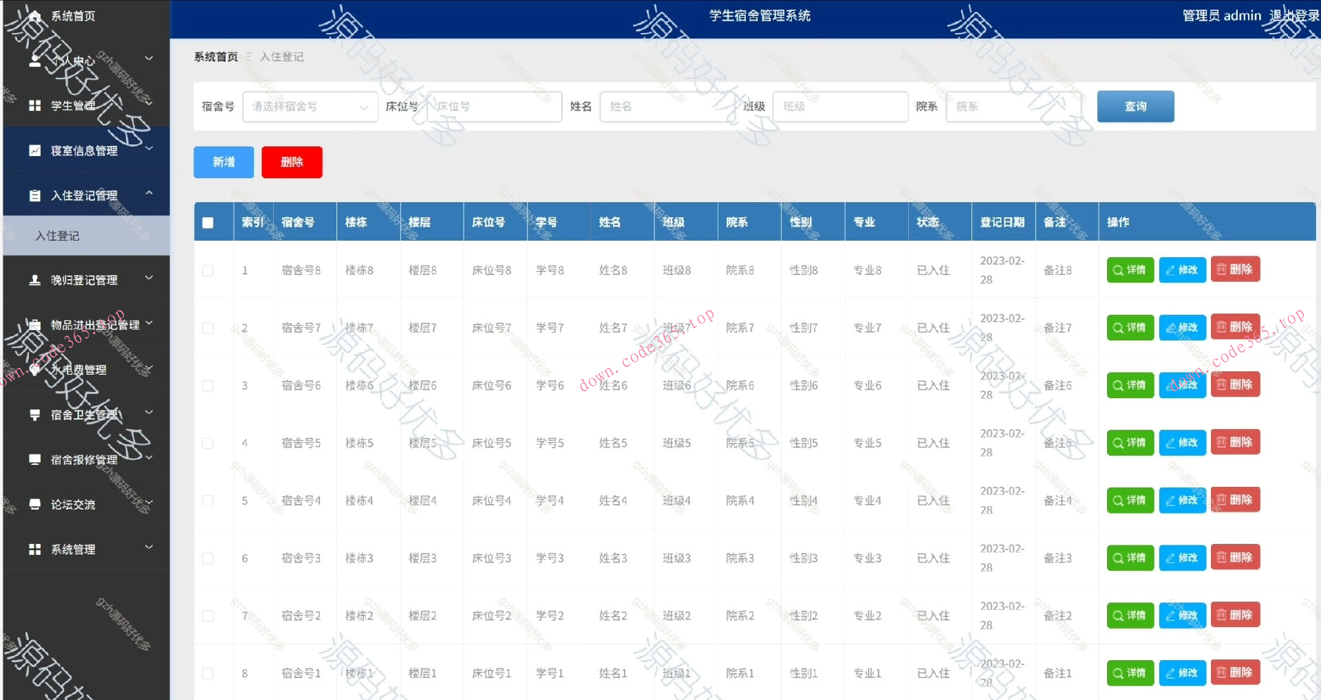Select the 晚归登记管理 person icon
The width and height of the screenshot is (1321, 700).
point(36,279)
